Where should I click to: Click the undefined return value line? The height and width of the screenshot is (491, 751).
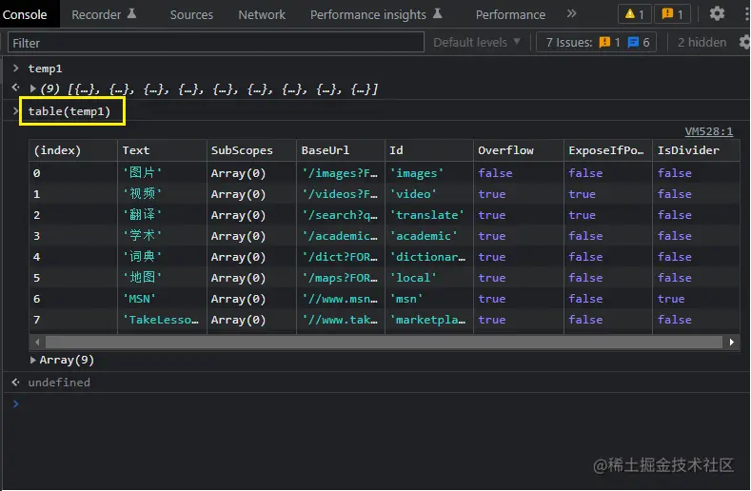point(59,383)
